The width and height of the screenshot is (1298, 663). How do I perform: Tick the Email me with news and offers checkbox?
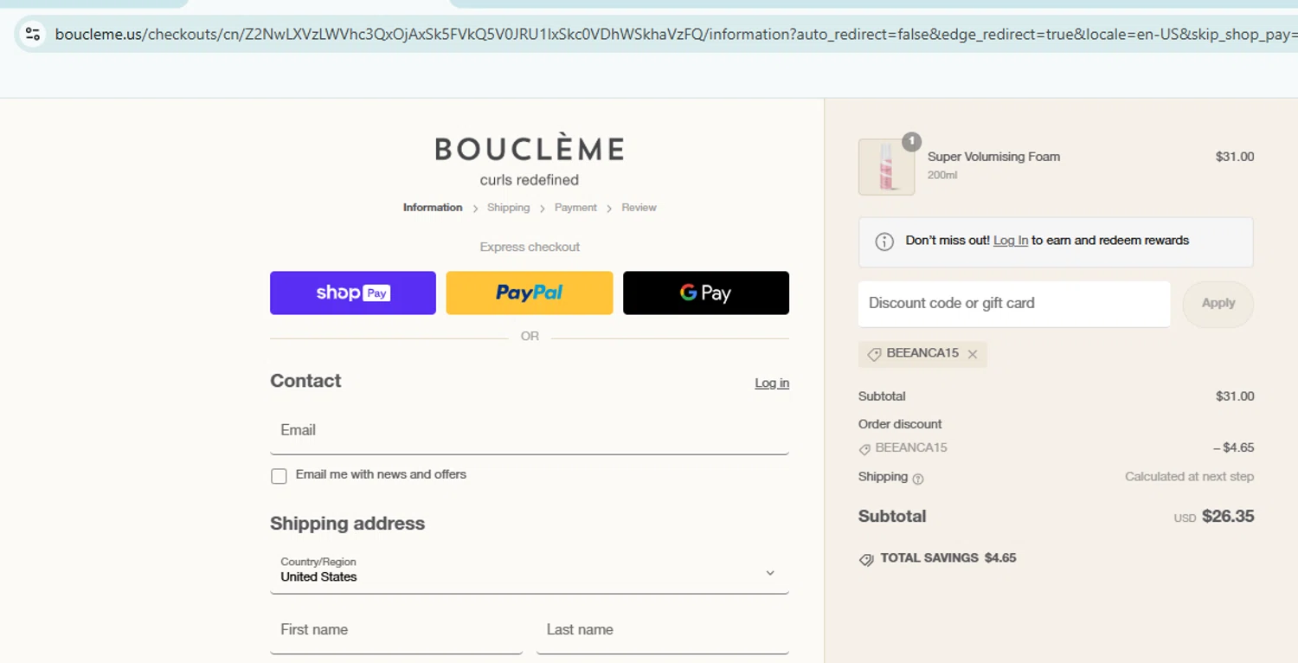click(279, 476)
